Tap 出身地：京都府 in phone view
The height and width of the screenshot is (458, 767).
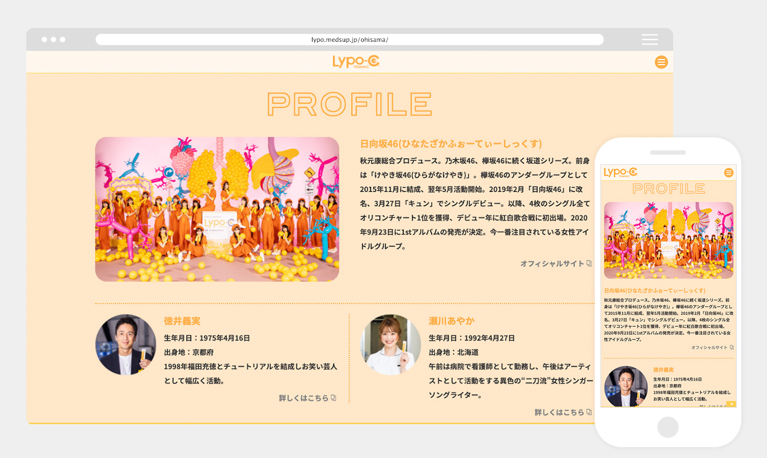pyautogui.click(x=667, y=386)
